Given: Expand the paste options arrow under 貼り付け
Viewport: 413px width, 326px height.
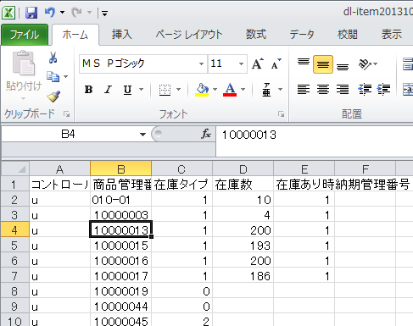Looking at the screenshot, I should [24, 99].
